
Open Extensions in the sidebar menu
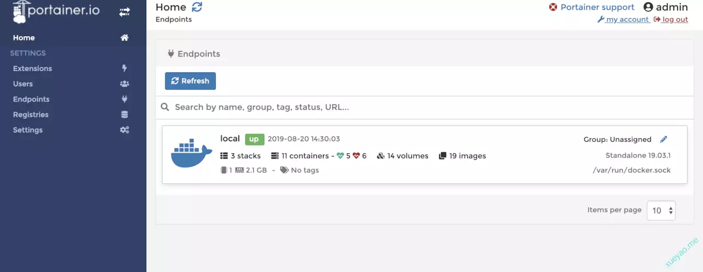pyautogui.click(x=32, y=68)
